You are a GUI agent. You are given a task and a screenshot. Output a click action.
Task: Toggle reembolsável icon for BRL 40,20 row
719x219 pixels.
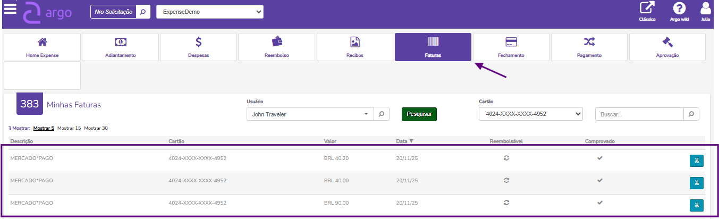click(x=506, y=158)
